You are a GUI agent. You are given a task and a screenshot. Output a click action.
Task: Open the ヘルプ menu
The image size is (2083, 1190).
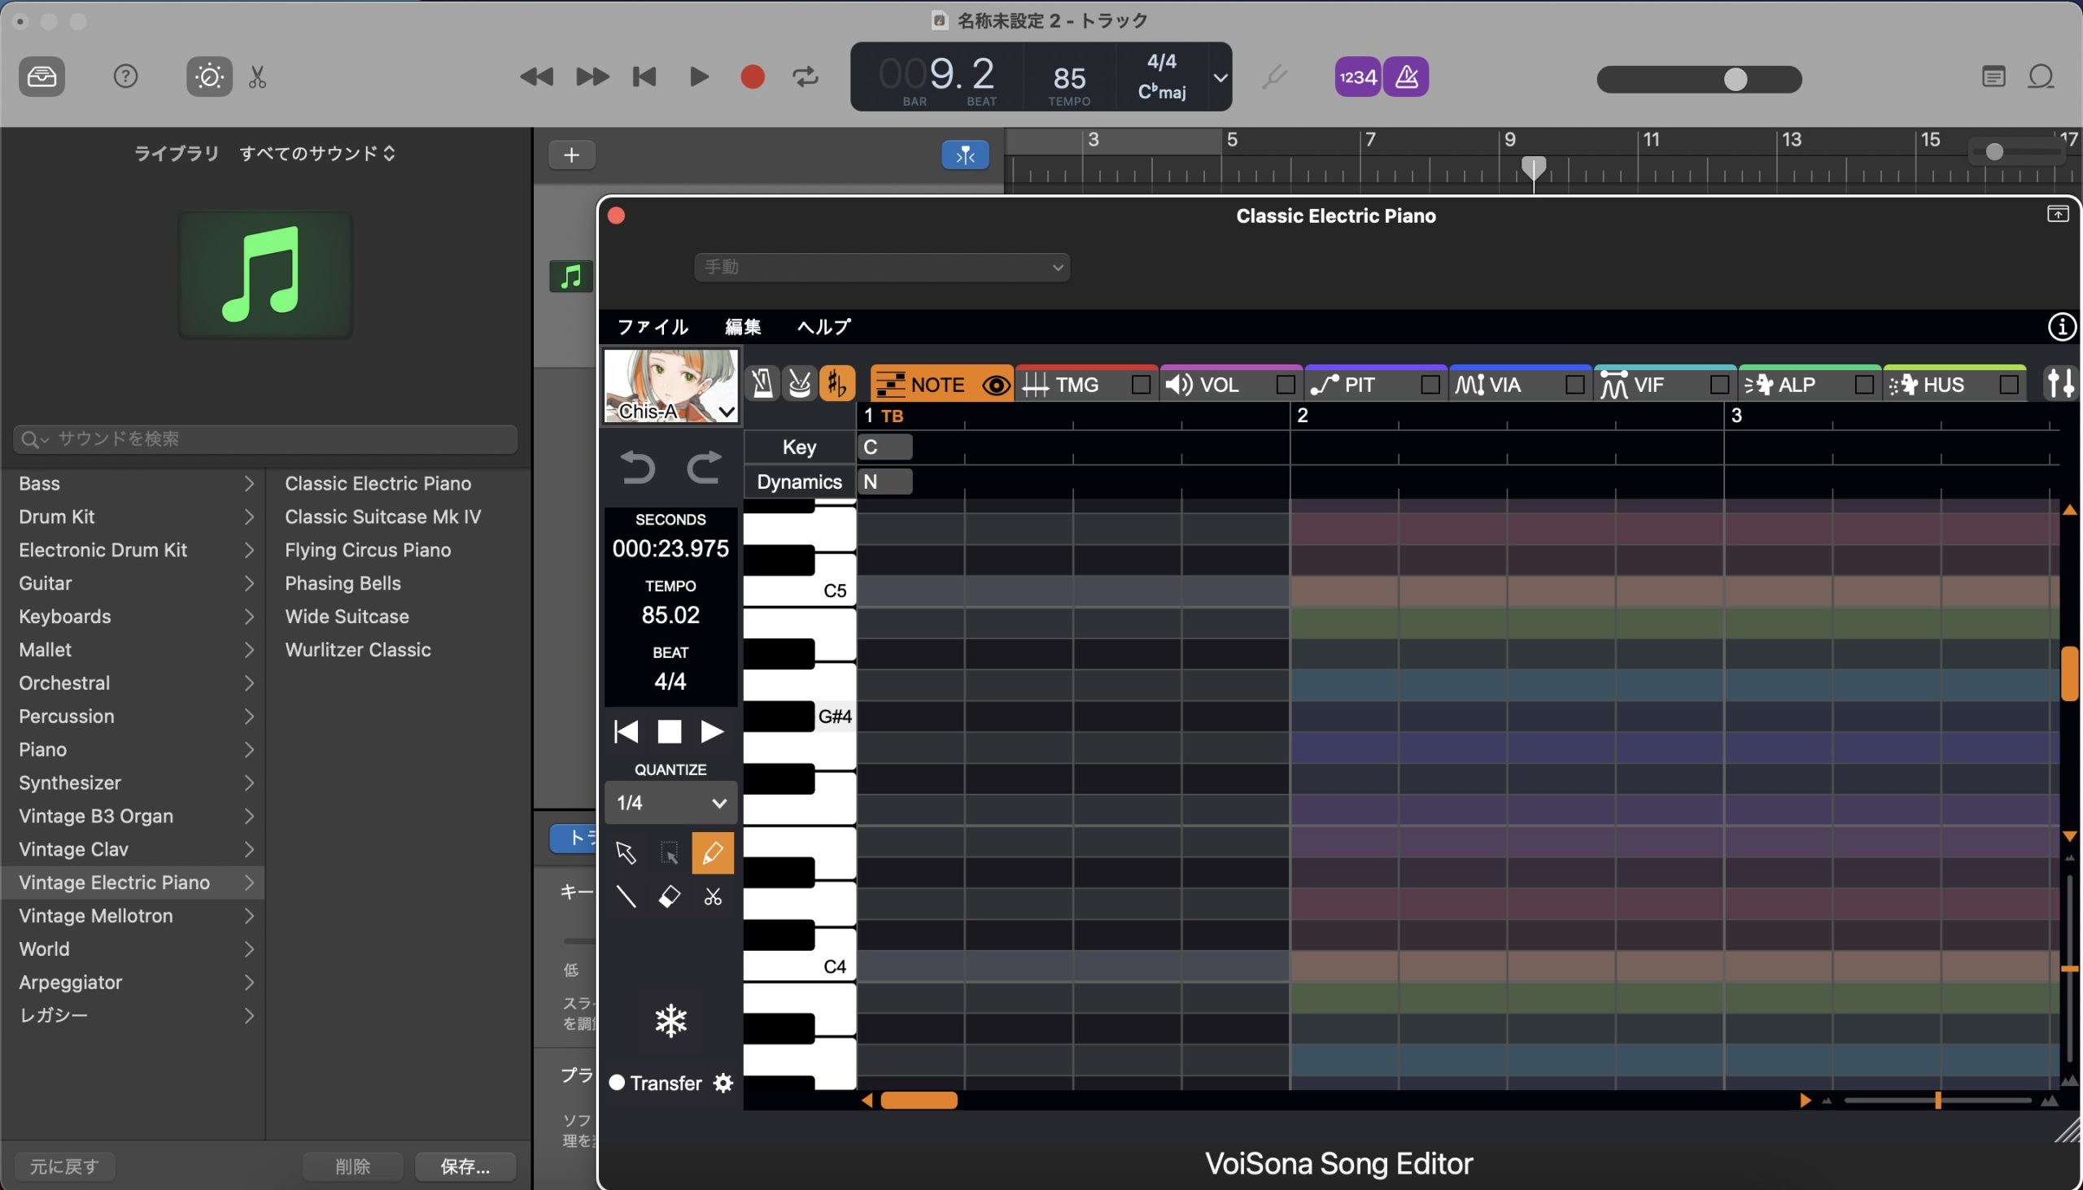click(x=824, y=327)
